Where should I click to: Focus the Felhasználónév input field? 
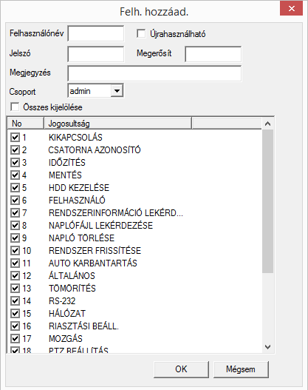coord(96,33)
